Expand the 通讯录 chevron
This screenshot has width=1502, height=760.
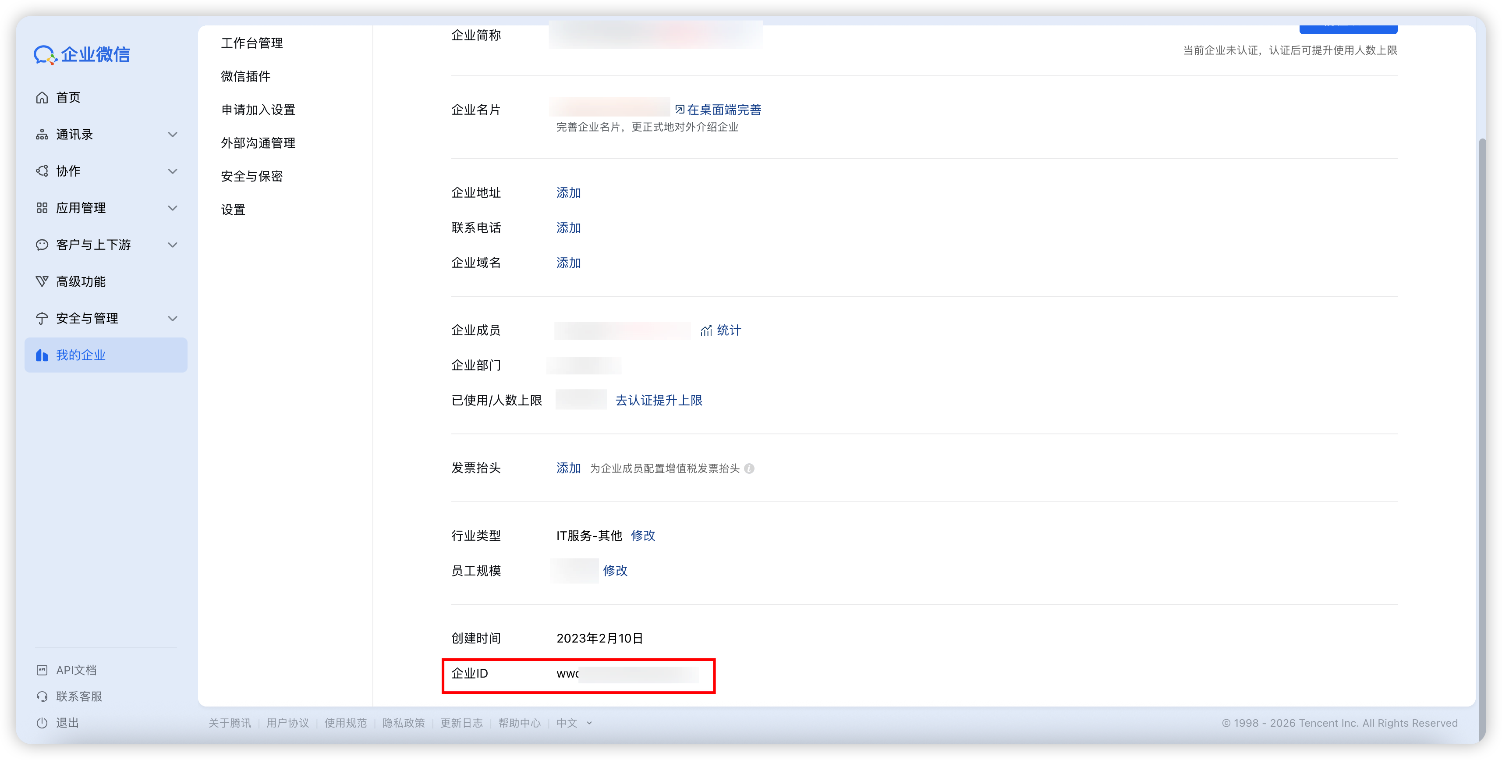(173, 135)
